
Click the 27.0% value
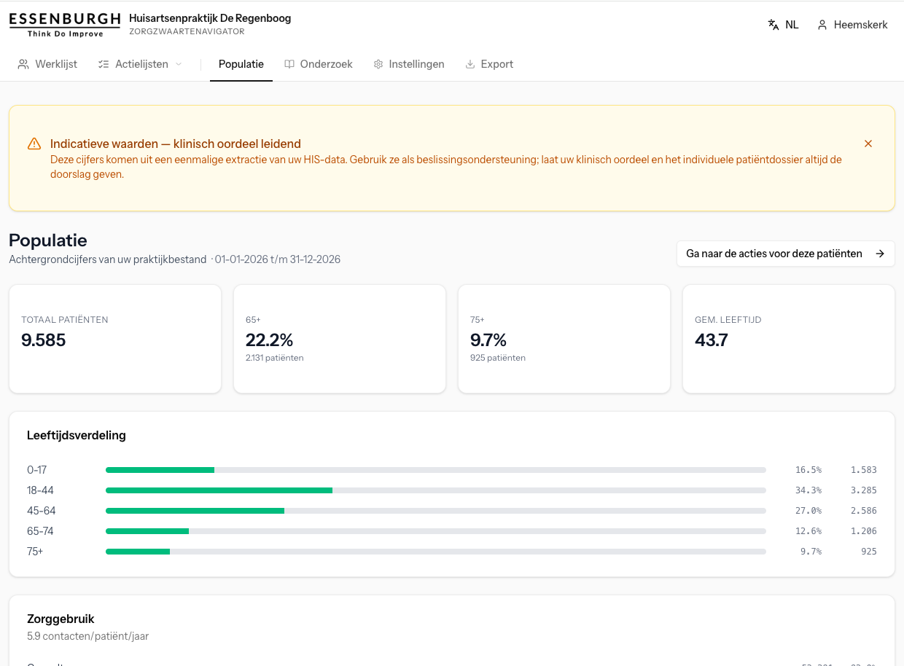pos(808,511)
